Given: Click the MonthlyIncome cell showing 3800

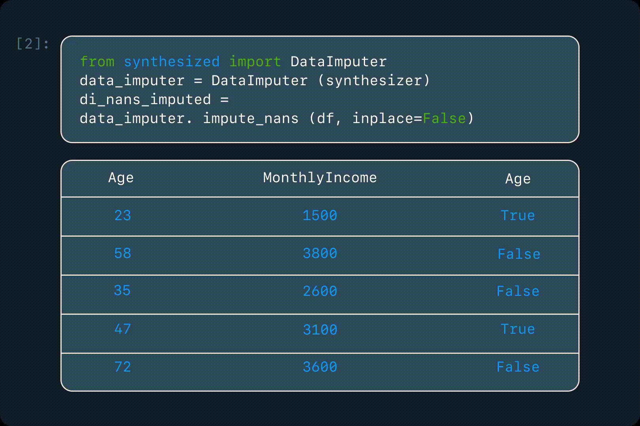Looking at the screenshot, I should click(320, 253).
